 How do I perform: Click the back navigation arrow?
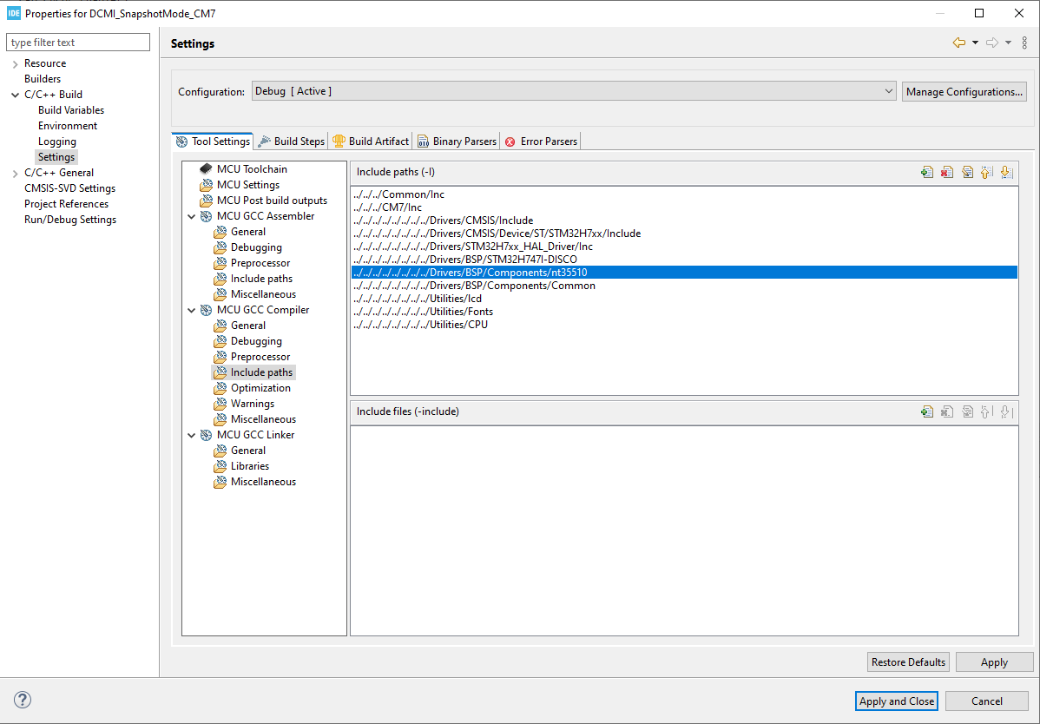[958, 42]
